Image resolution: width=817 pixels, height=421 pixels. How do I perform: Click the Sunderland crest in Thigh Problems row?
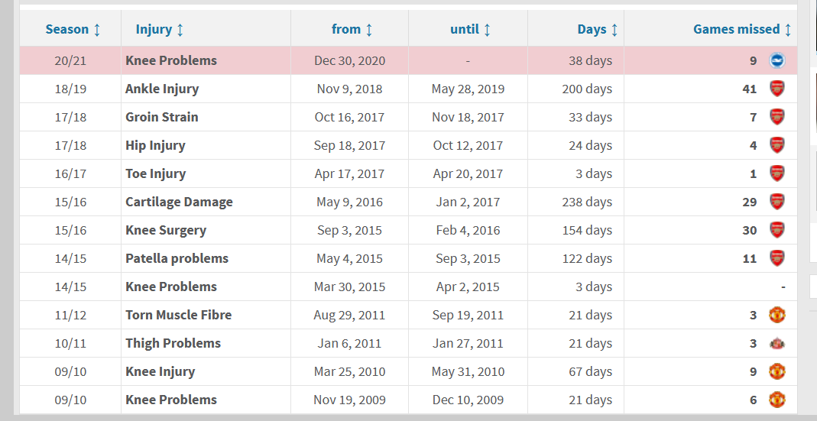coord(776,343)
